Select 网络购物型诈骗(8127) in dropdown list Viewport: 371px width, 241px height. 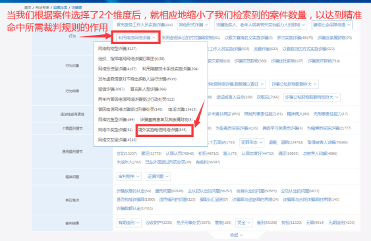[x=117, y=49]
